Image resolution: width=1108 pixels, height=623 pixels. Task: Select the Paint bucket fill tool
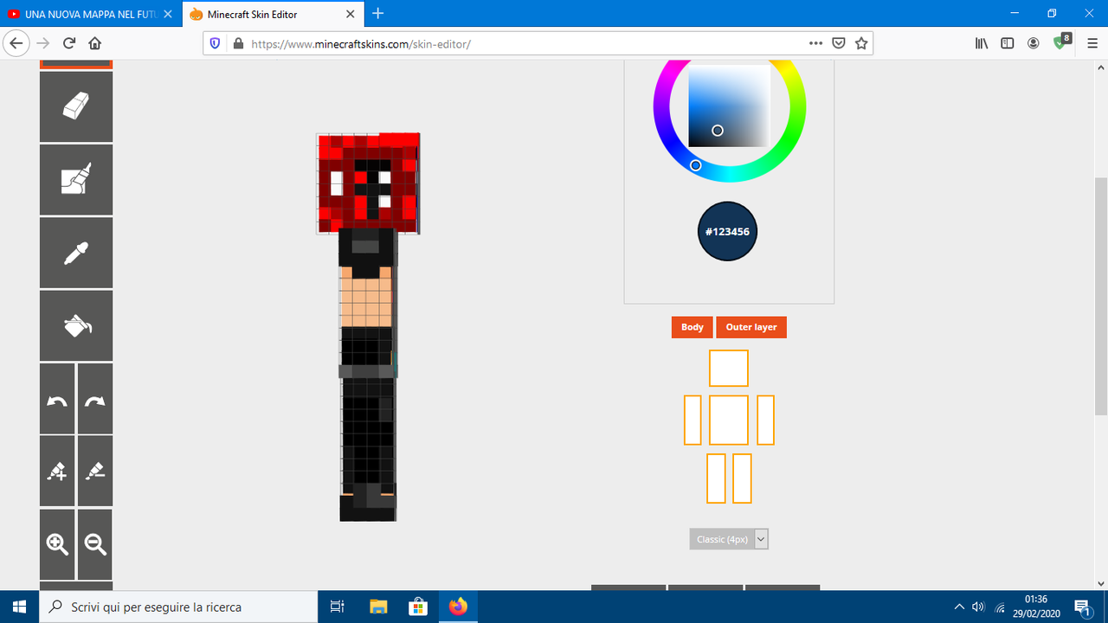click(x=76, y=324)
